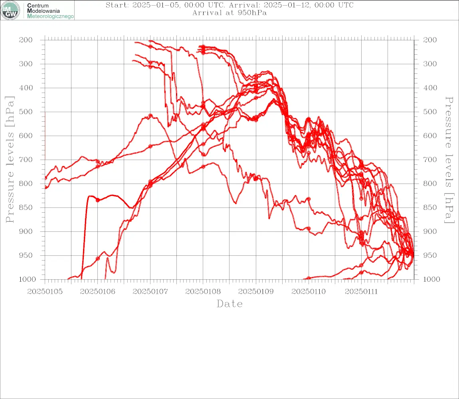Screen dimensions: 459x399
Task: Click the left axis 900 label
Action: 26,231
